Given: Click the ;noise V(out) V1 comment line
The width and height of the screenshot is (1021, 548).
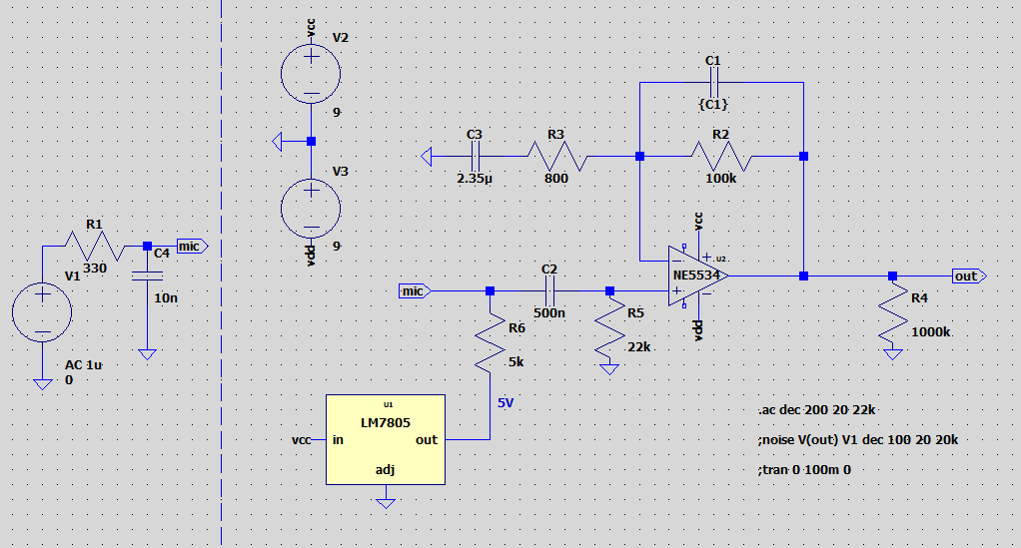Looking at the screenshot, I should (x=858, y=439).
